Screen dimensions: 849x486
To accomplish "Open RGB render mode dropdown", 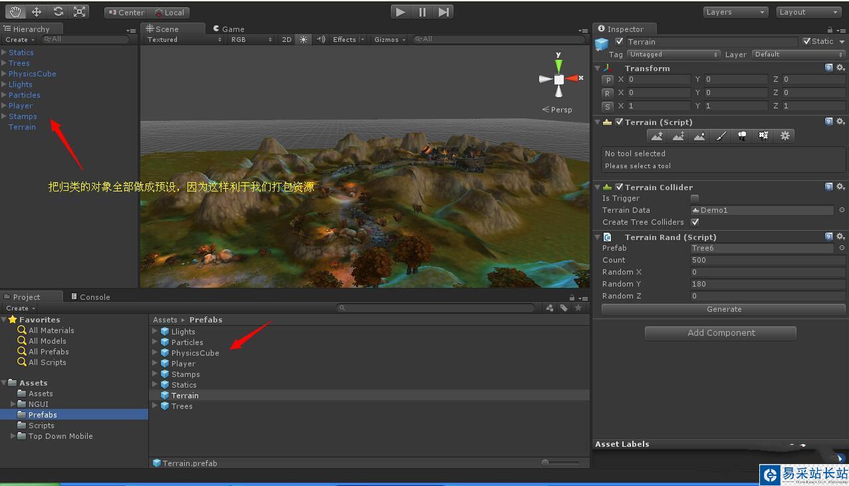I will [x=251, y=39].
